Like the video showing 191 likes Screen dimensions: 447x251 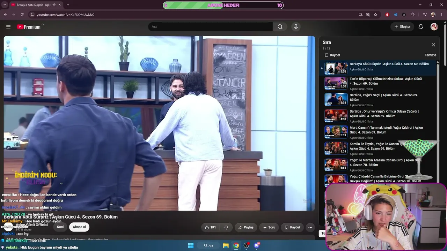click(x=210, y=227)
